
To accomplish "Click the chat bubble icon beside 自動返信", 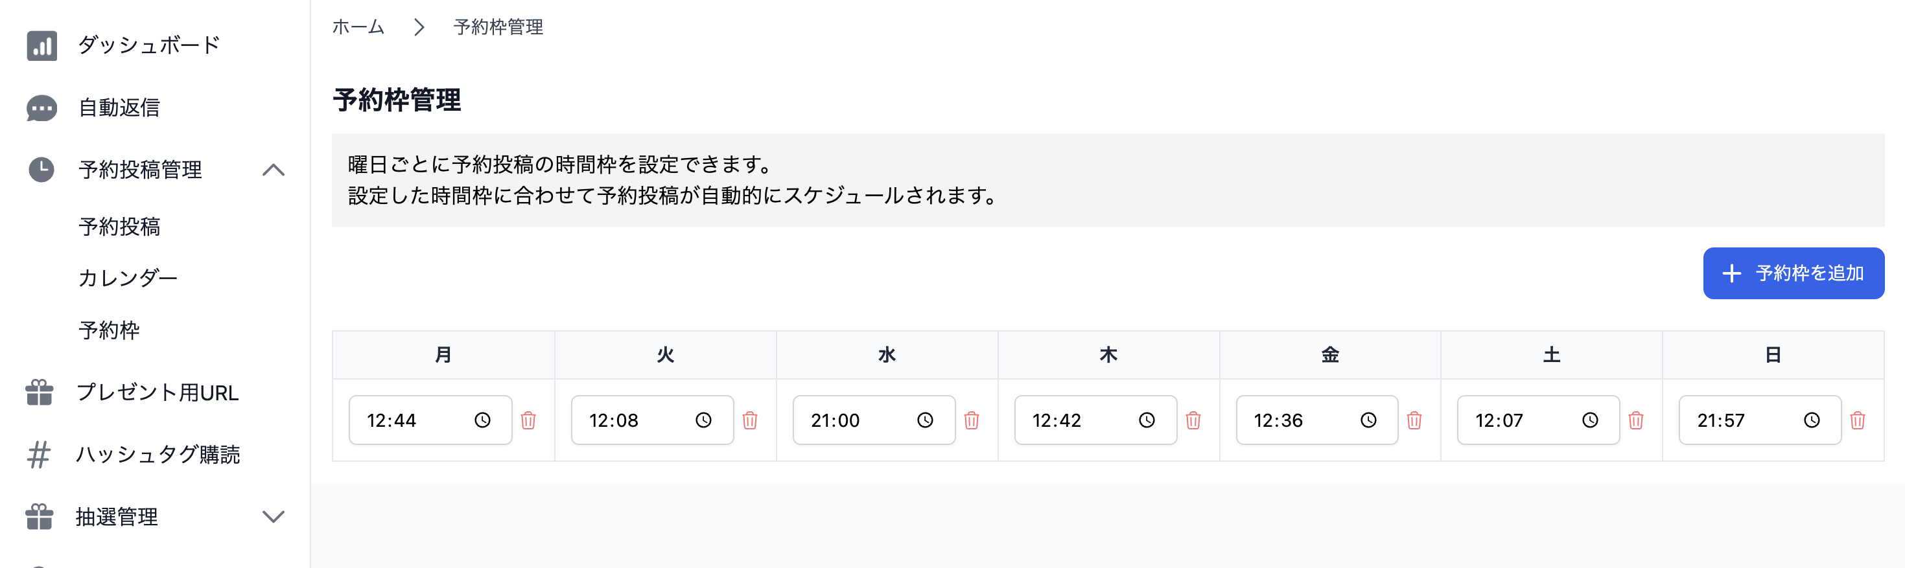I will coord(41,108).
